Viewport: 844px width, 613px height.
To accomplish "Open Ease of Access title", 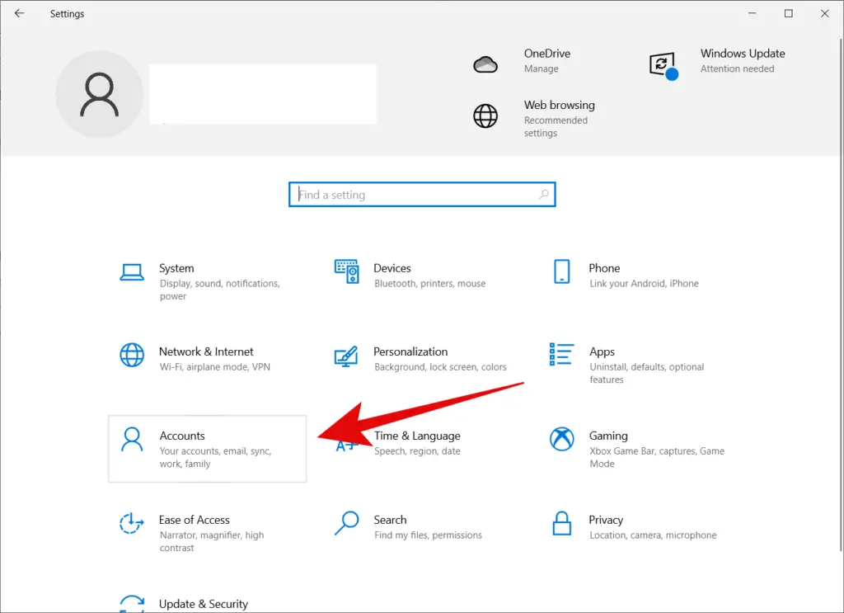I will point(194,519).
